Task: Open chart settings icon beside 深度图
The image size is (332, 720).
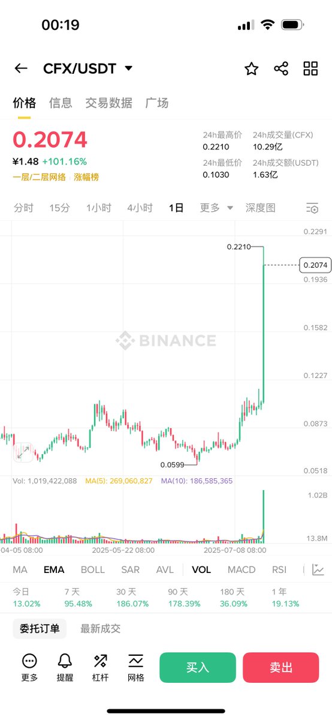Action: click(x=312, y=208)
